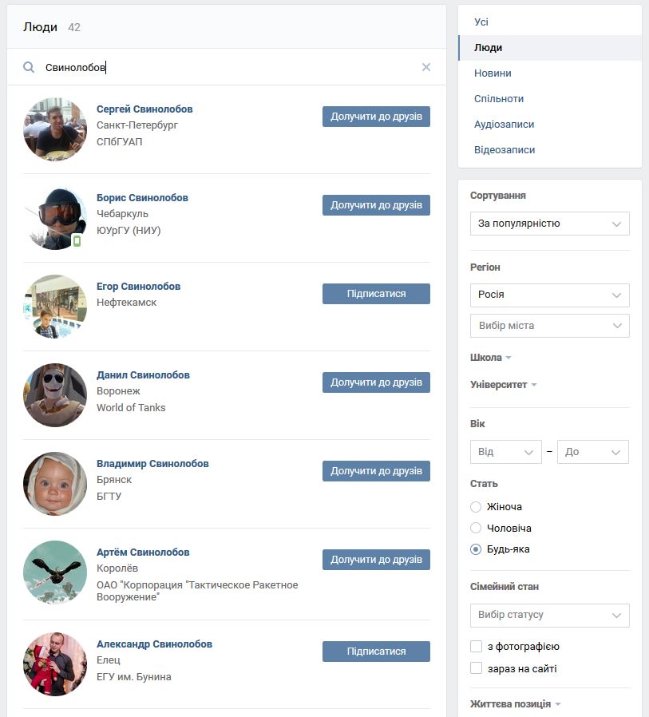Click Підписатися for Егор Свинолобов
The width and height of the screenshot is (649, 717).
[376, 294]
